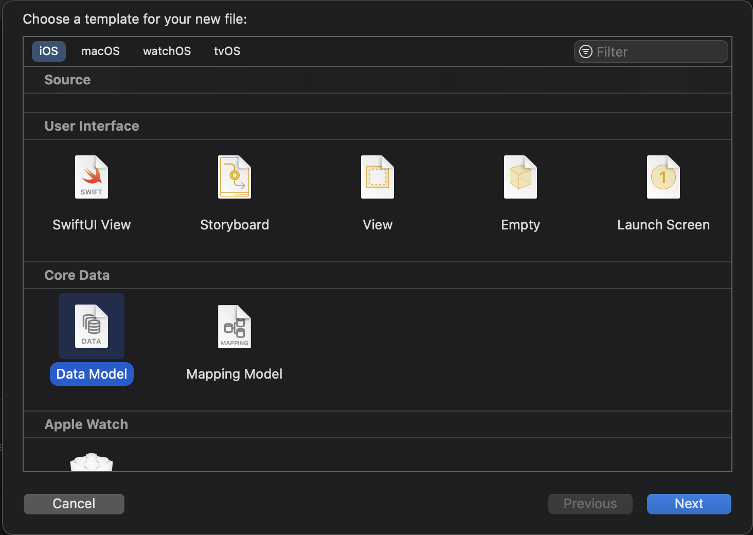
Task: Click the User Interface section header
Action: point(92,126)
